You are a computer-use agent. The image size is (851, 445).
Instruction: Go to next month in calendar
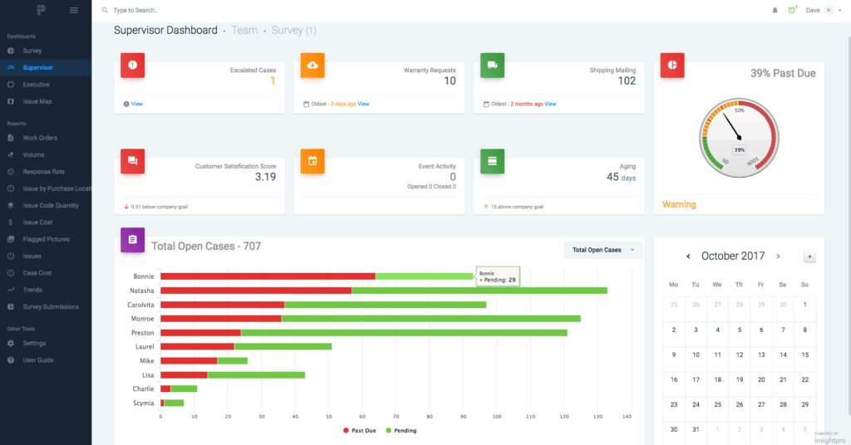(778, 257)
